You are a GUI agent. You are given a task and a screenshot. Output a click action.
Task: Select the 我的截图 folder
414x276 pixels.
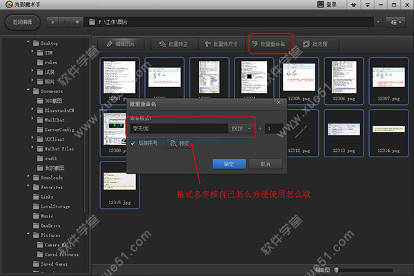(50, 168)
